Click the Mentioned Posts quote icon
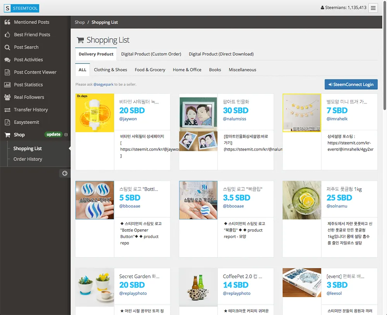This screenshot has width=387, height=315. (x=7, y=22)
